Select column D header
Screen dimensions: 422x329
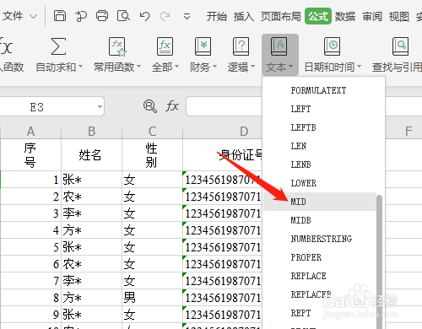(x=222, y=132)
